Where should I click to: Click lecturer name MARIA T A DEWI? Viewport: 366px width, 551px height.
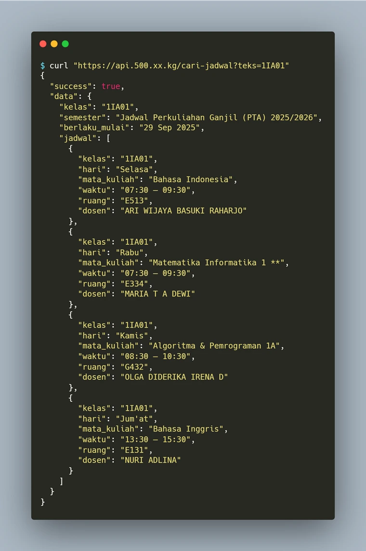(157, 294)
